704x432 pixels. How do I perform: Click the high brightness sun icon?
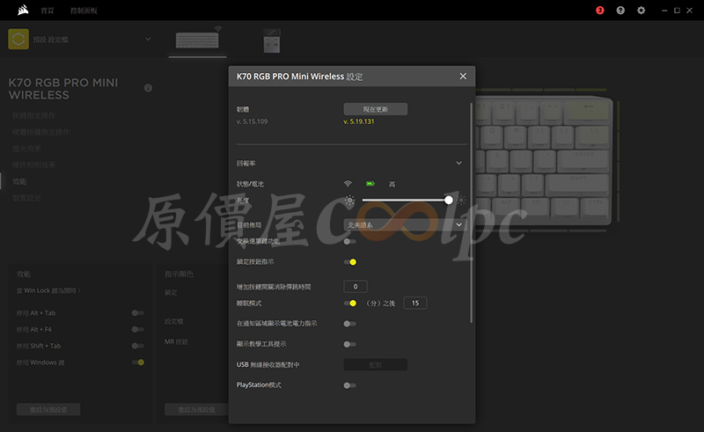[461, 201]
